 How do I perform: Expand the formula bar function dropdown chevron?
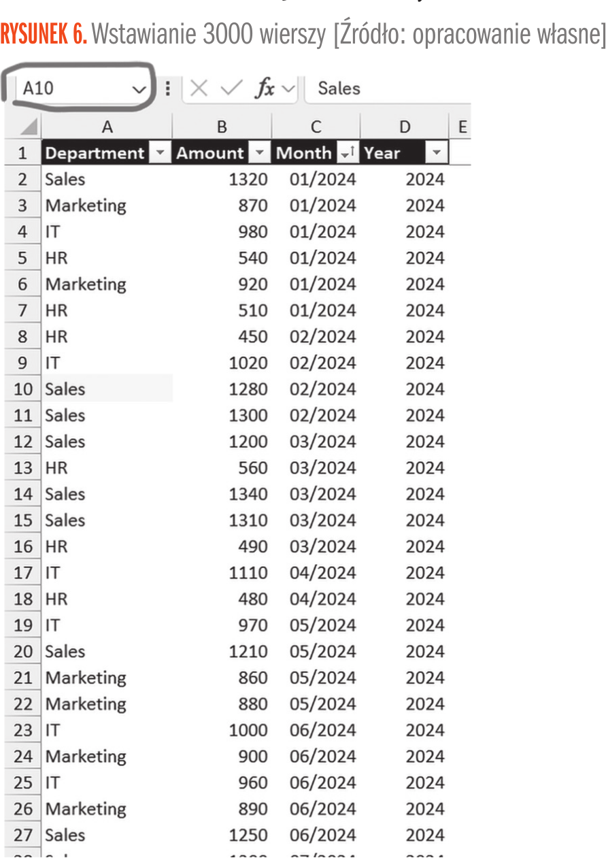[x=288, y=88]
